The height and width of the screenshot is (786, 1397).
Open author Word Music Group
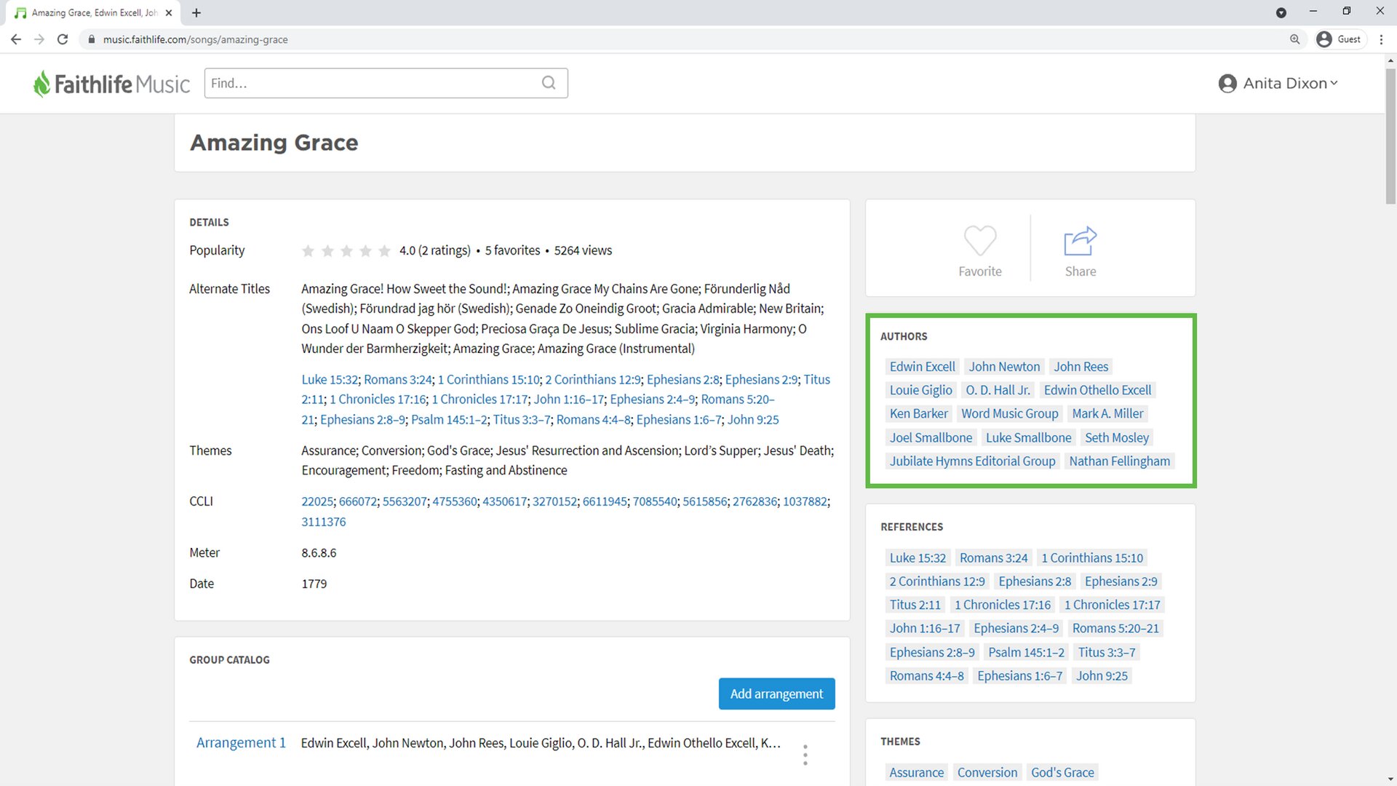pos(1009,413)
